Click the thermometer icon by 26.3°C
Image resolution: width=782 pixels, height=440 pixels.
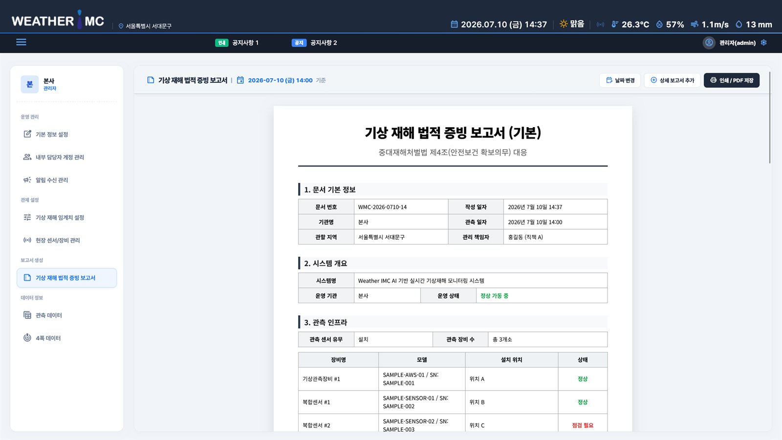click(x=615, y=24)
